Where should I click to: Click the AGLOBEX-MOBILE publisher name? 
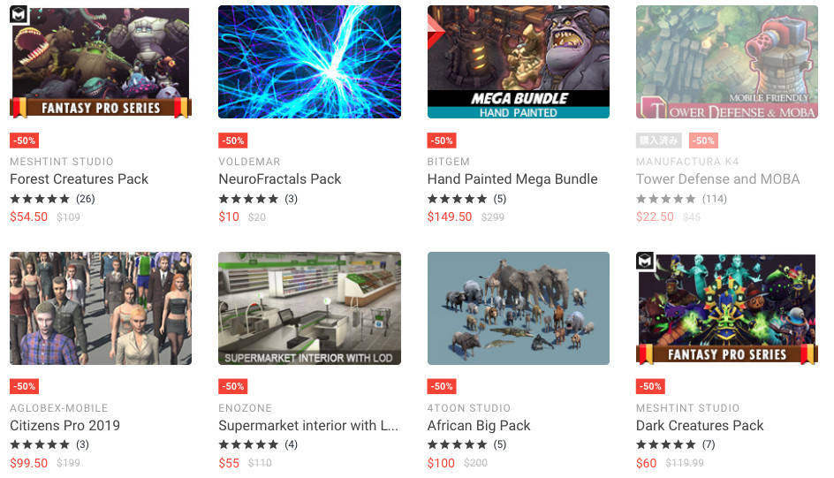coord(59,408)
